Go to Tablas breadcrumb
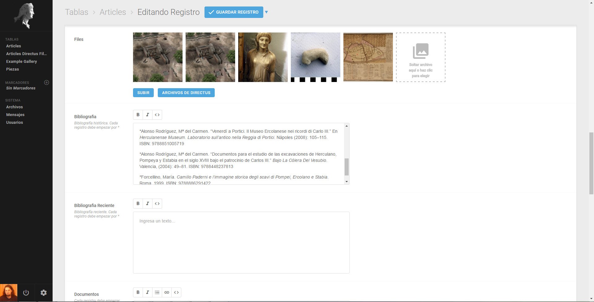Image resolution: width=594 pixels, height=302 pixels. (x=77, y=12)
